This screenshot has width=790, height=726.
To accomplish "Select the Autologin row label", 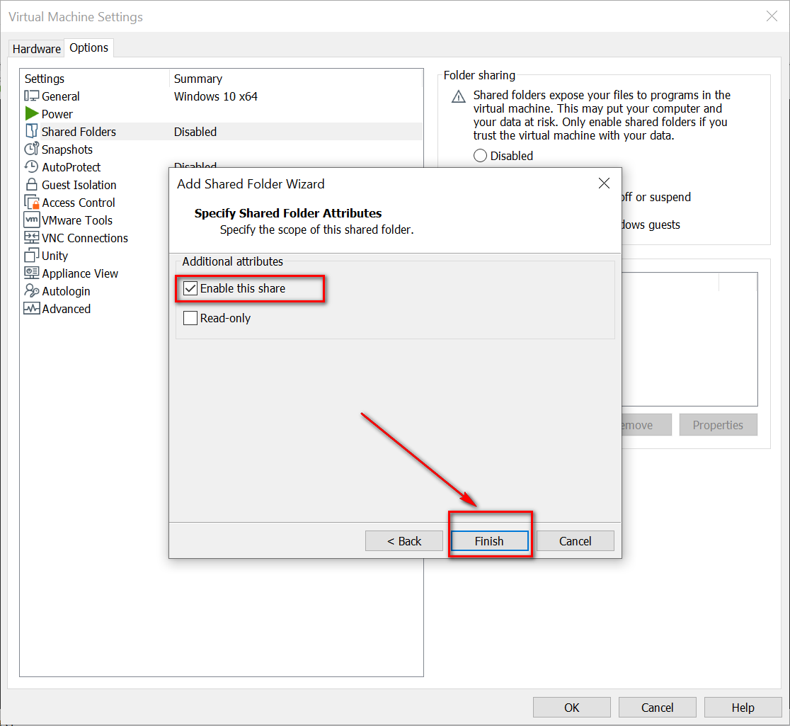I will coord(66,291).
